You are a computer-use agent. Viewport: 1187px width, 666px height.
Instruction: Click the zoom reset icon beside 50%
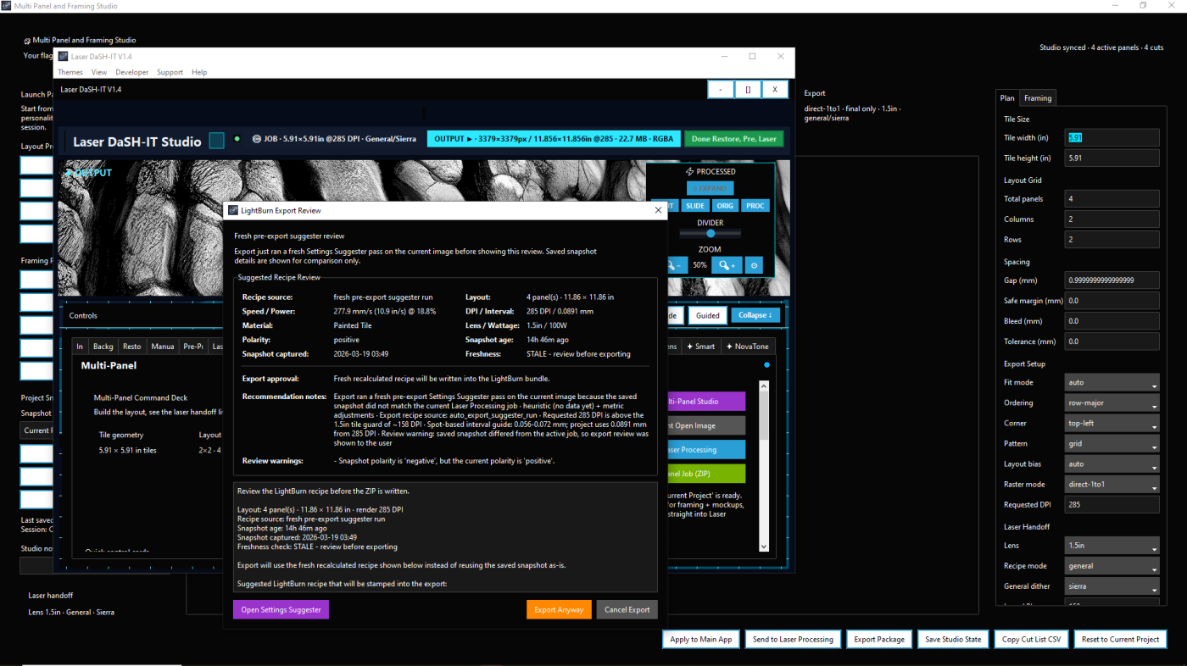753,265
